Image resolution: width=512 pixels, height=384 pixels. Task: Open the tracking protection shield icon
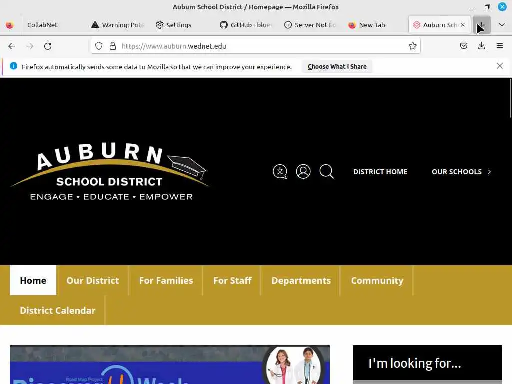tap(99, 46)
